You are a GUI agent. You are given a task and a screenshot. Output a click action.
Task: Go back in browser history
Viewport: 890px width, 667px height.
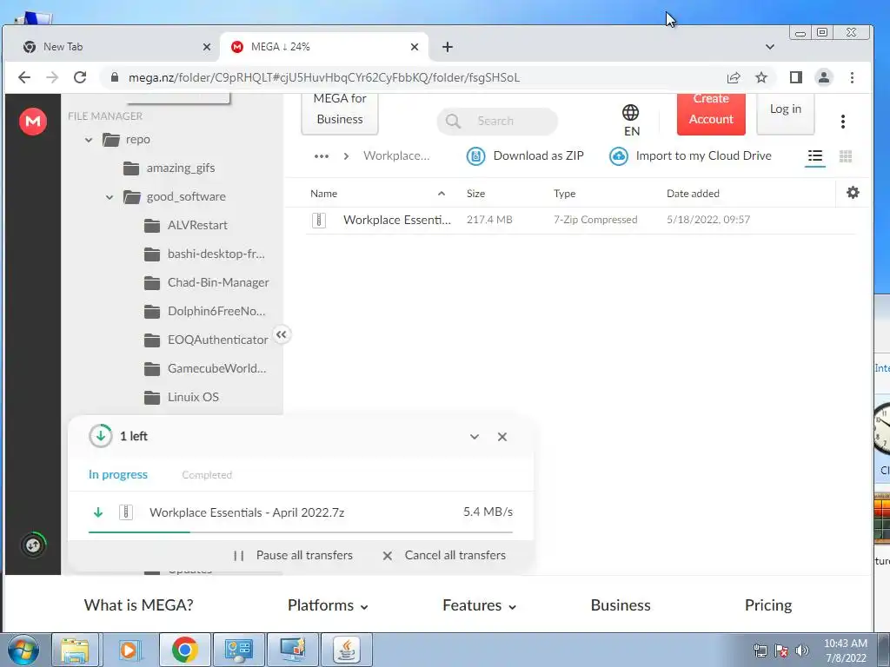click(x=23, y=77)
